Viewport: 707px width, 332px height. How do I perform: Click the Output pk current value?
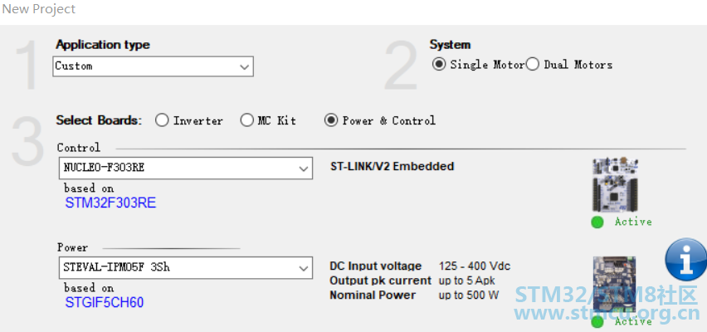pos(468,281)
